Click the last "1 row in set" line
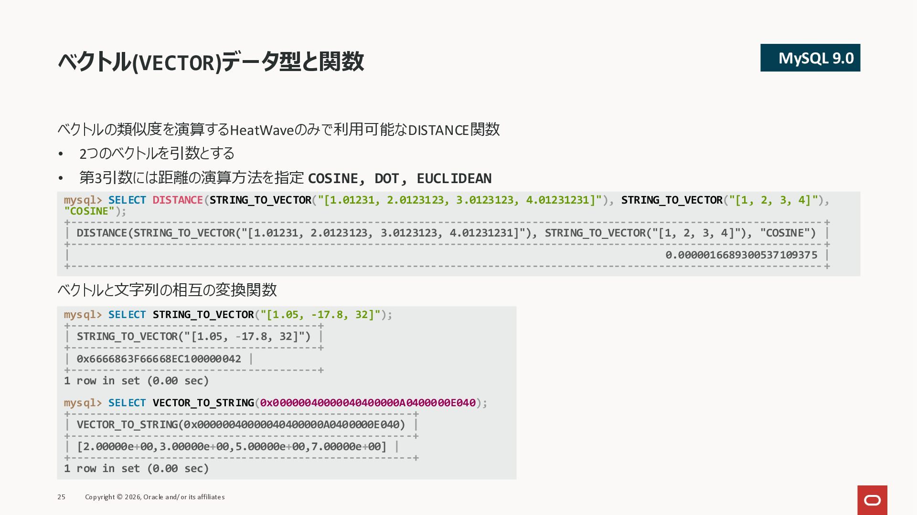 136,469
